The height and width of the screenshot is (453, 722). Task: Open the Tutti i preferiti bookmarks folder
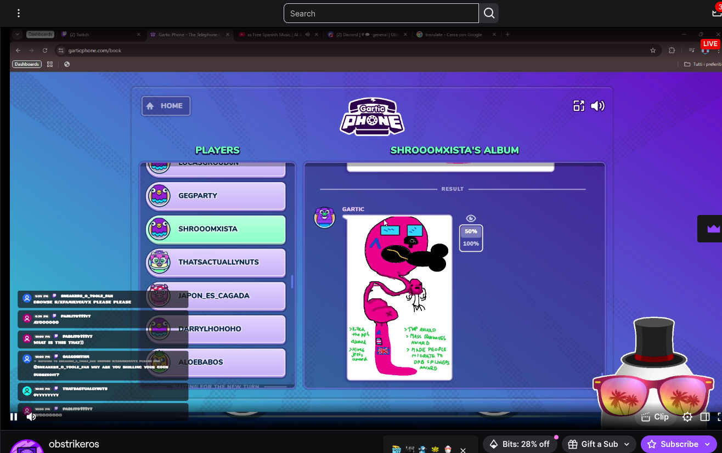[703, 64]
